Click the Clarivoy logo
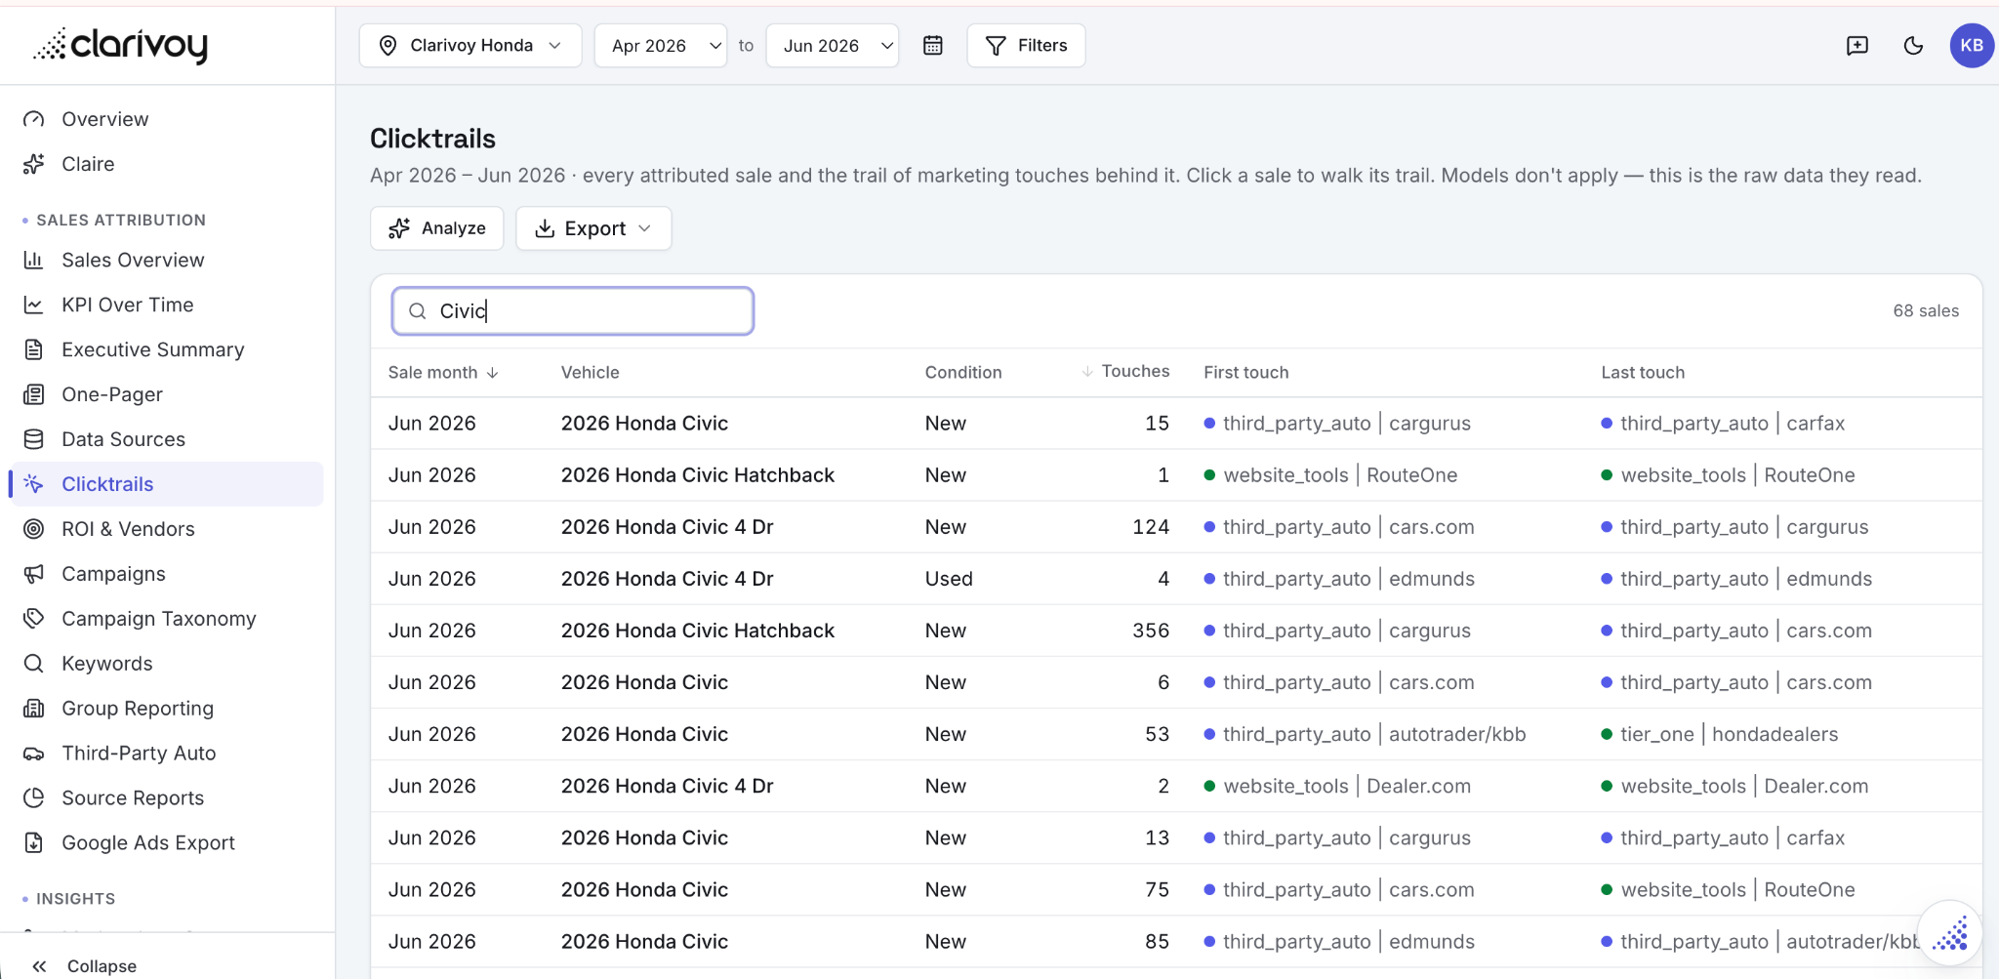This screenshot has width=1999, height=979. click(x=121, y=45)
